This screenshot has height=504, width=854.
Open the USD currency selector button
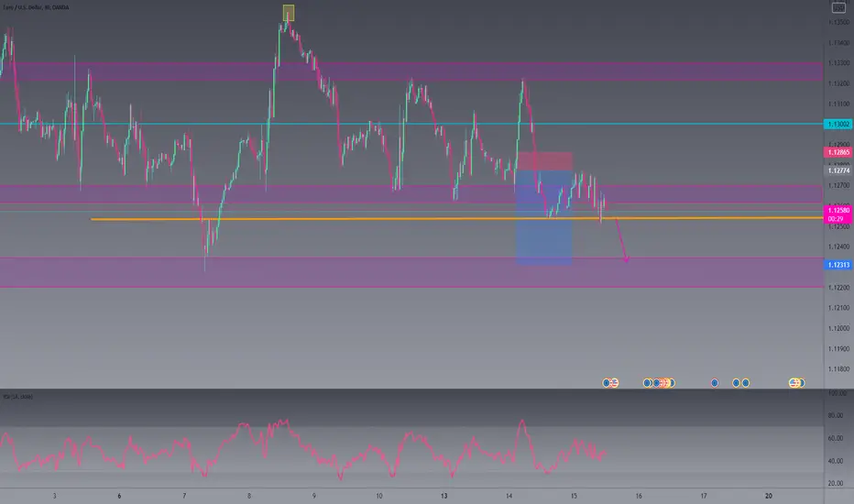[x=838, y=7]
